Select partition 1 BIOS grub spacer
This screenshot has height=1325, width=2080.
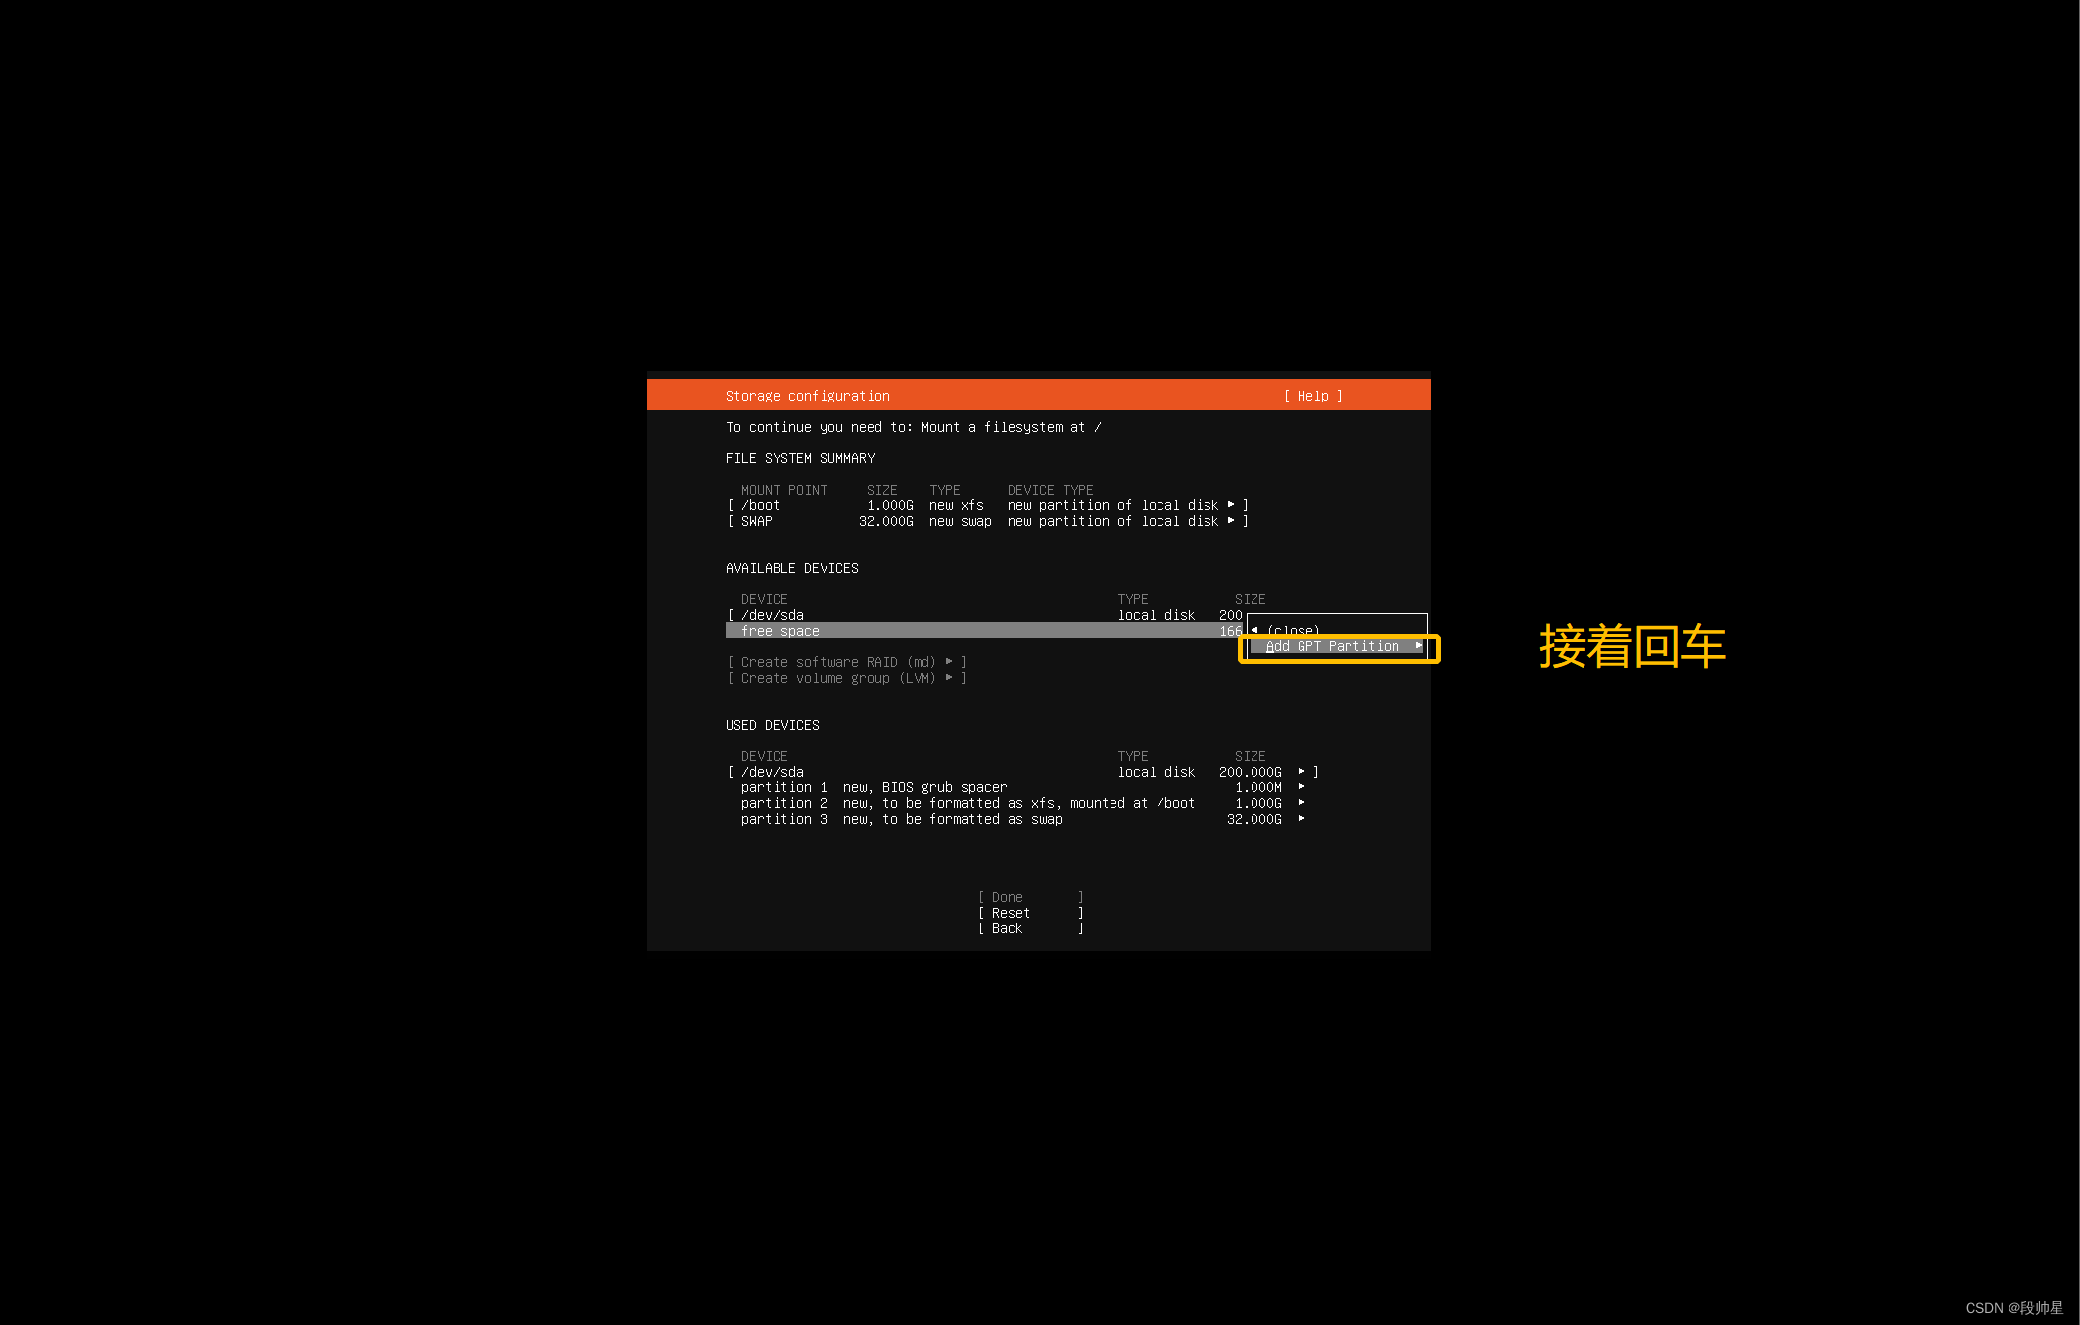(x=1023, y=787)
